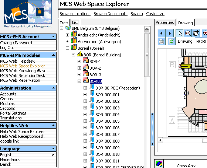This screenshot has height=168, width=207.
Task: Click the Drawing name input field
Action: [x=201, y=42]
